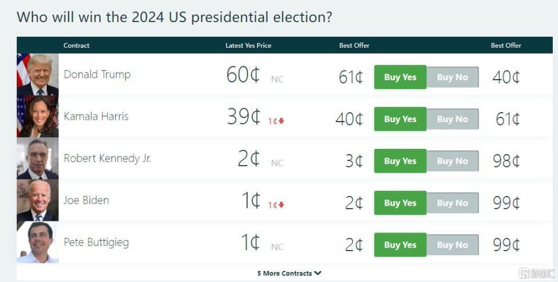Click red down arrow beside Kamala Harris price

281,122
